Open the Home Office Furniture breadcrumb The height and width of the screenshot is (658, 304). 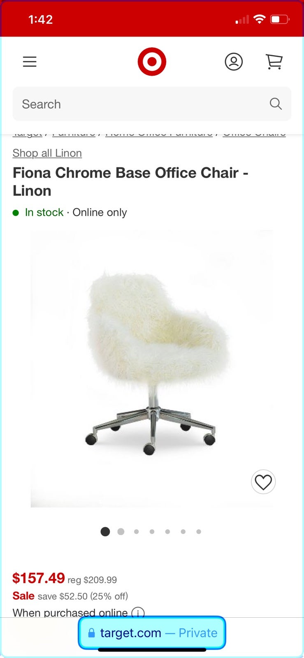click(x=159, y=134)
